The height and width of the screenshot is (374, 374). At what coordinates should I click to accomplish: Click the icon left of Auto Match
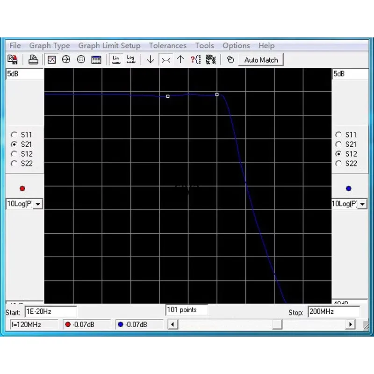click(x=230, y=60)
